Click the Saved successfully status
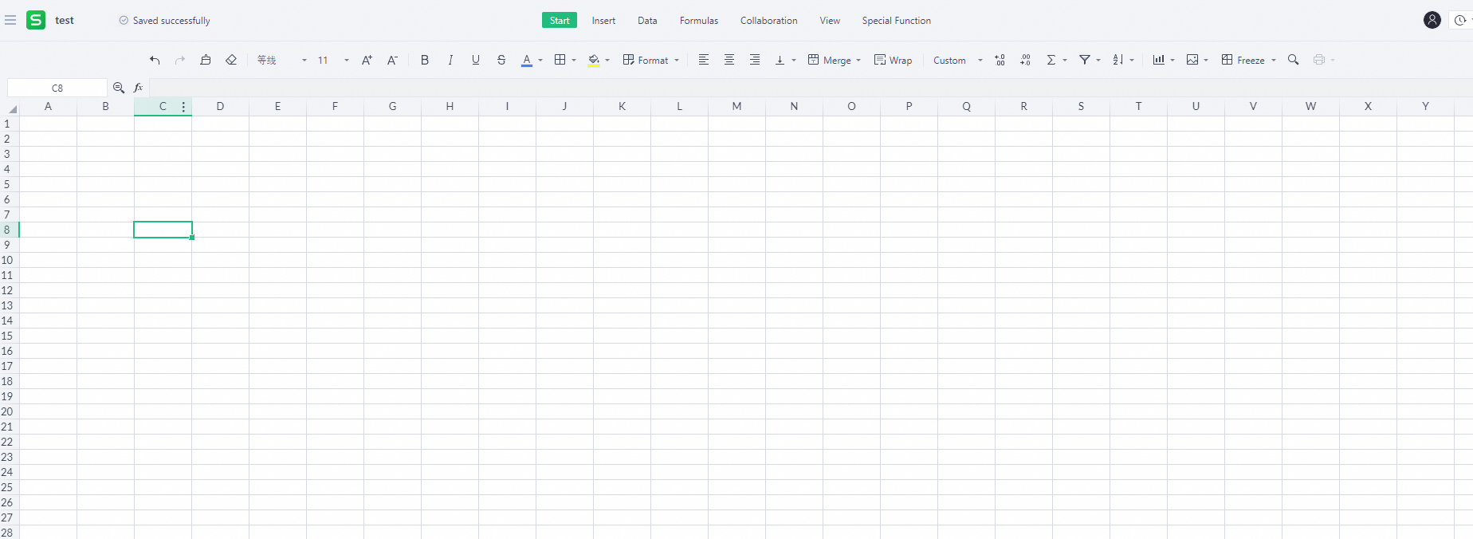1473x539 pixels. [165, 21]
